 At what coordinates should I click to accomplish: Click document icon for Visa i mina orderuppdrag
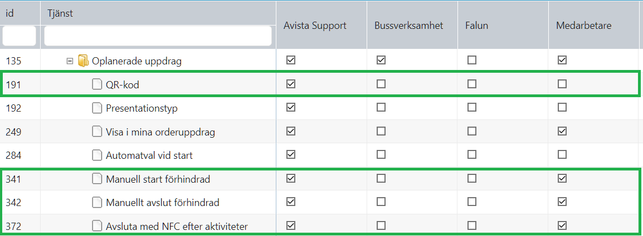(x=97, y=132)
